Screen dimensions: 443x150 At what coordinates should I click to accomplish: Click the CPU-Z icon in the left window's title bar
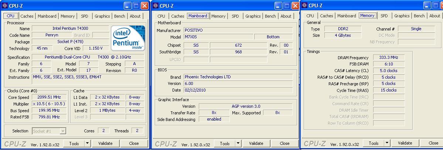coord(5,6)
